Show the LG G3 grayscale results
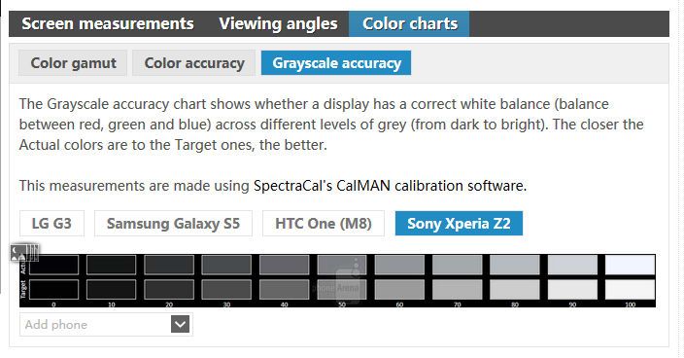684x358 pixels. pos(51,224)
